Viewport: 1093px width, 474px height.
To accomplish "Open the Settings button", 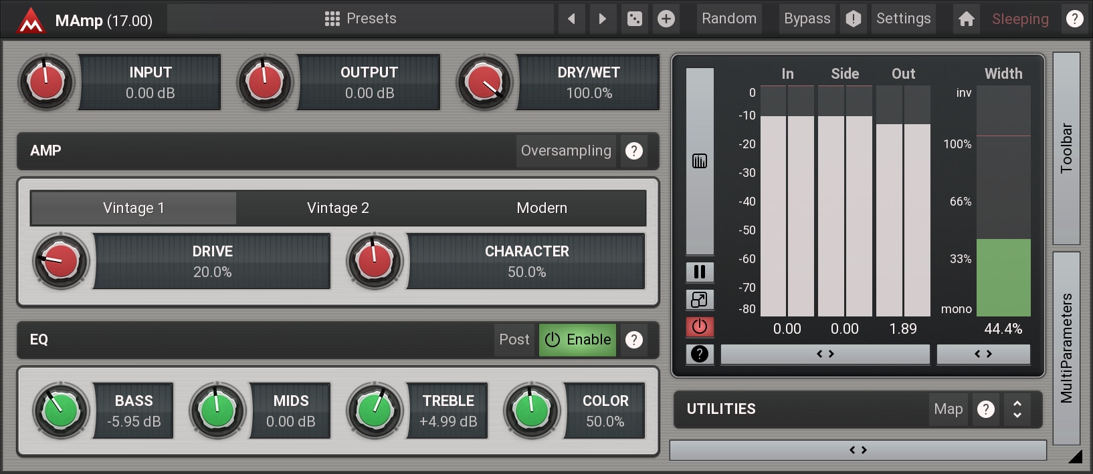I will click(903, 19).
